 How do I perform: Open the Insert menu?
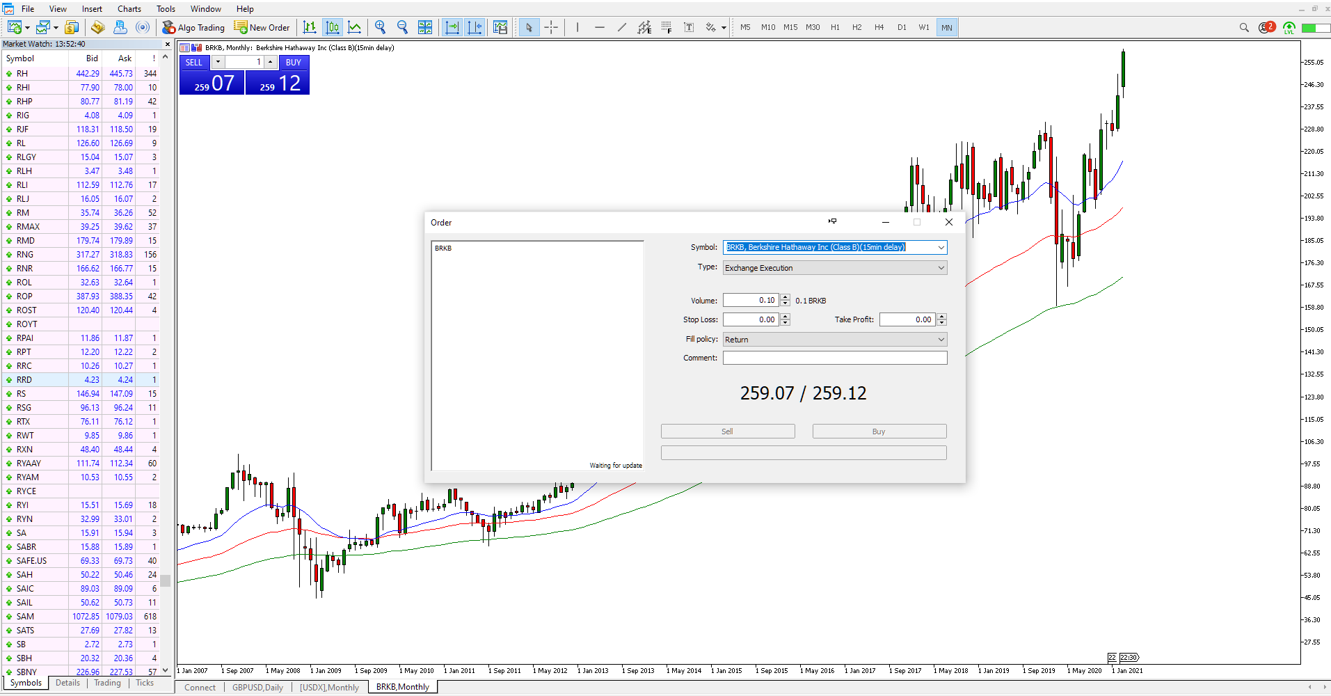(92, 9)
